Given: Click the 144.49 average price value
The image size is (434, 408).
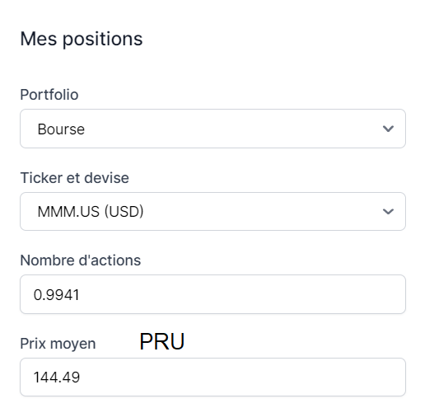Looking at the screenshot, I should coord(57,378).
